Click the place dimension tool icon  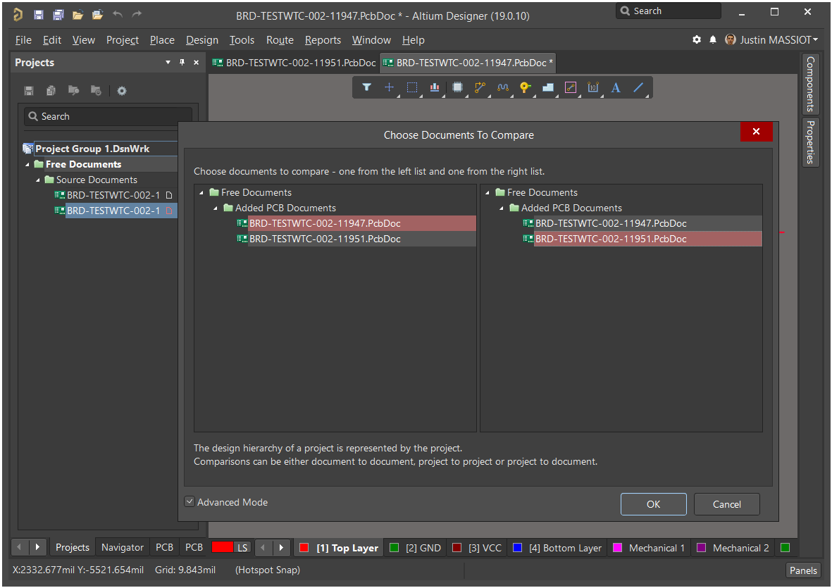(593, 87)
